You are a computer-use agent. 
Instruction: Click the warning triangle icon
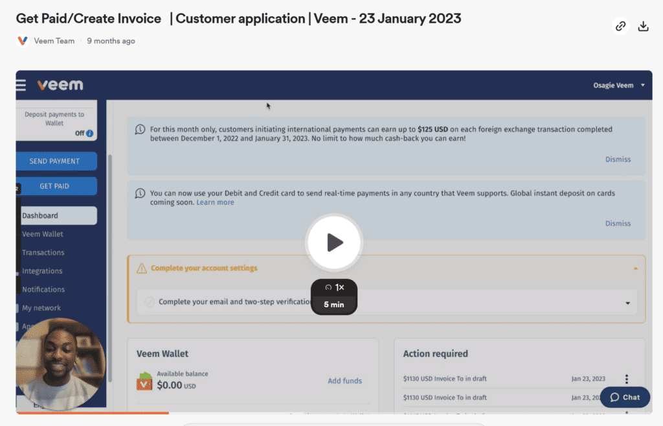[142, 268]
